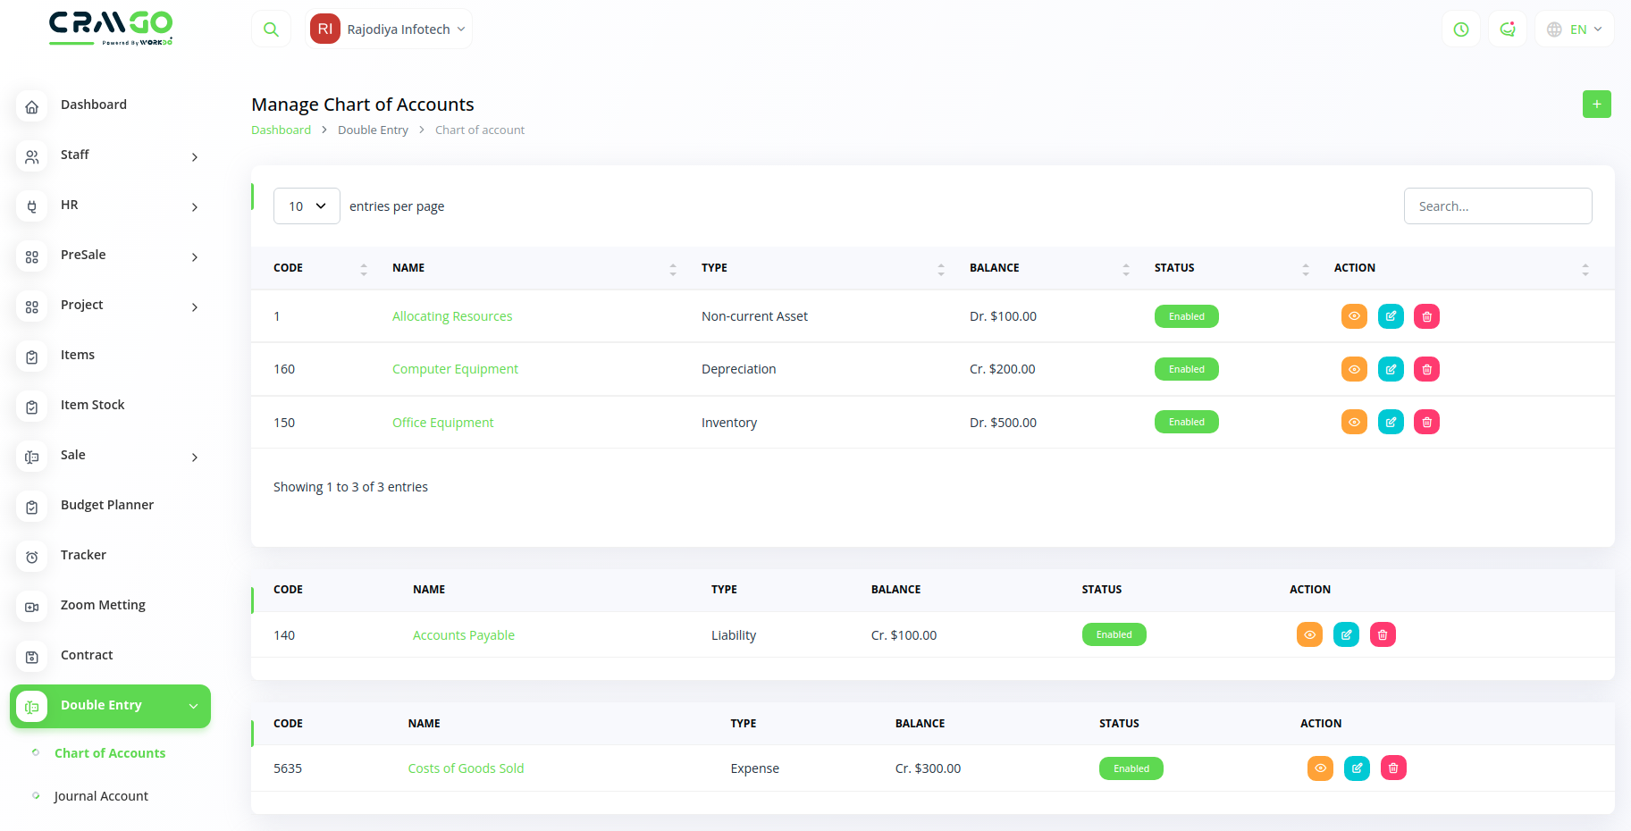The width and height of the screenshot is (1631, 831).
Task: Open the clock icon in top bar
Action: 1461,29
